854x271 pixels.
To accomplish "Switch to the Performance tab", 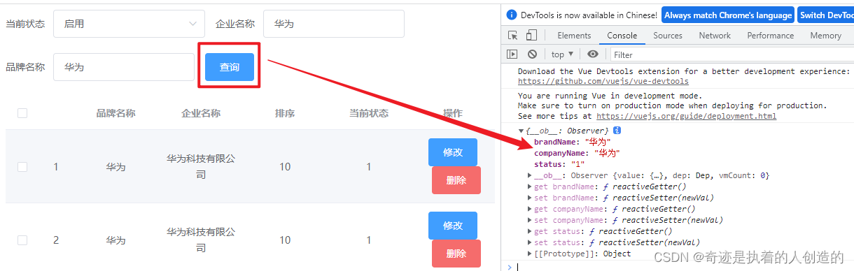I will 770,36.
